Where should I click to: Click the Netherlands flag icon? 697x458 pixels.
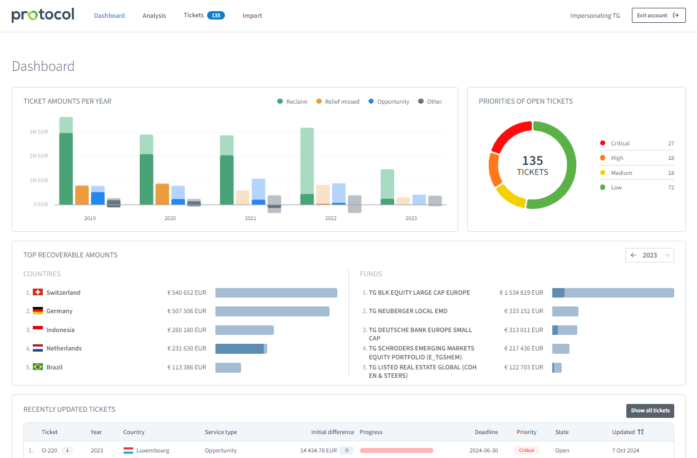point(37,348)
